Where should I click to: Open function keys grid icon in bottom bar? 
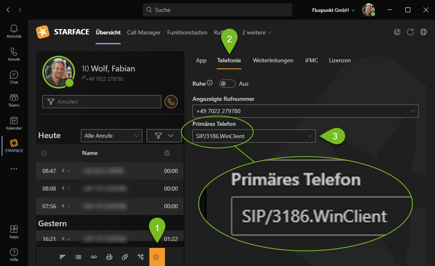tap(63, 257)
